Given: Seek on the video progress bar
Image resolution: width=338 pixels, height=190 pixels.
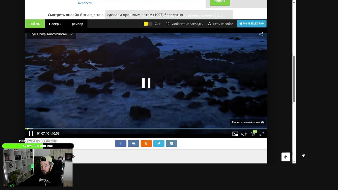Looking at the screenshot, I should [146, 129].
